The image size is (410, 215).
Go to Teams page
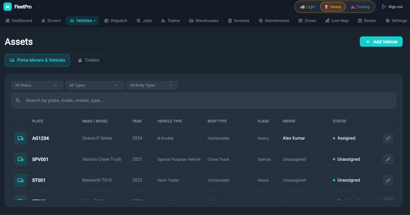(x=170, y=21)
